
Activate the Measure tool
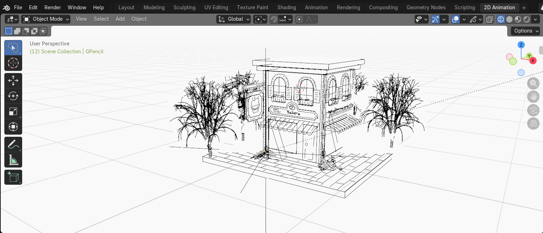(13, 160)
